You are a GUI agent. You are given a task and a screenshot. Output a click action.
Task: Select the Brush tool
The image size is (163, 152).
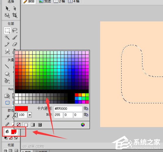[15, 37]
